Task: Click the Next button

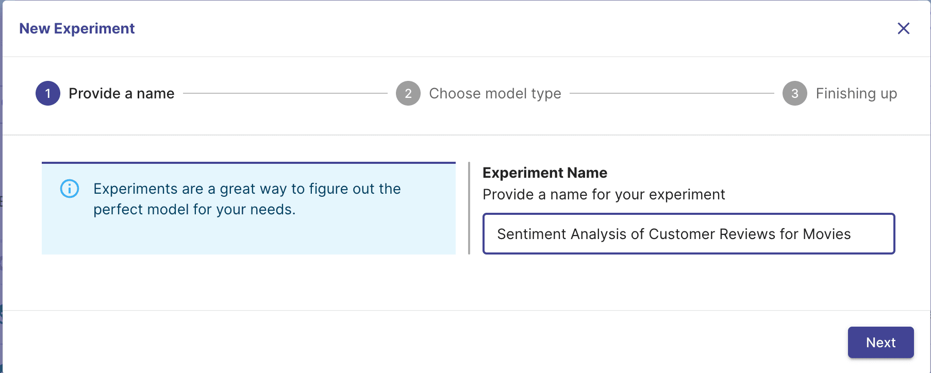Action: pyautogui.click(x=880, y=342)
